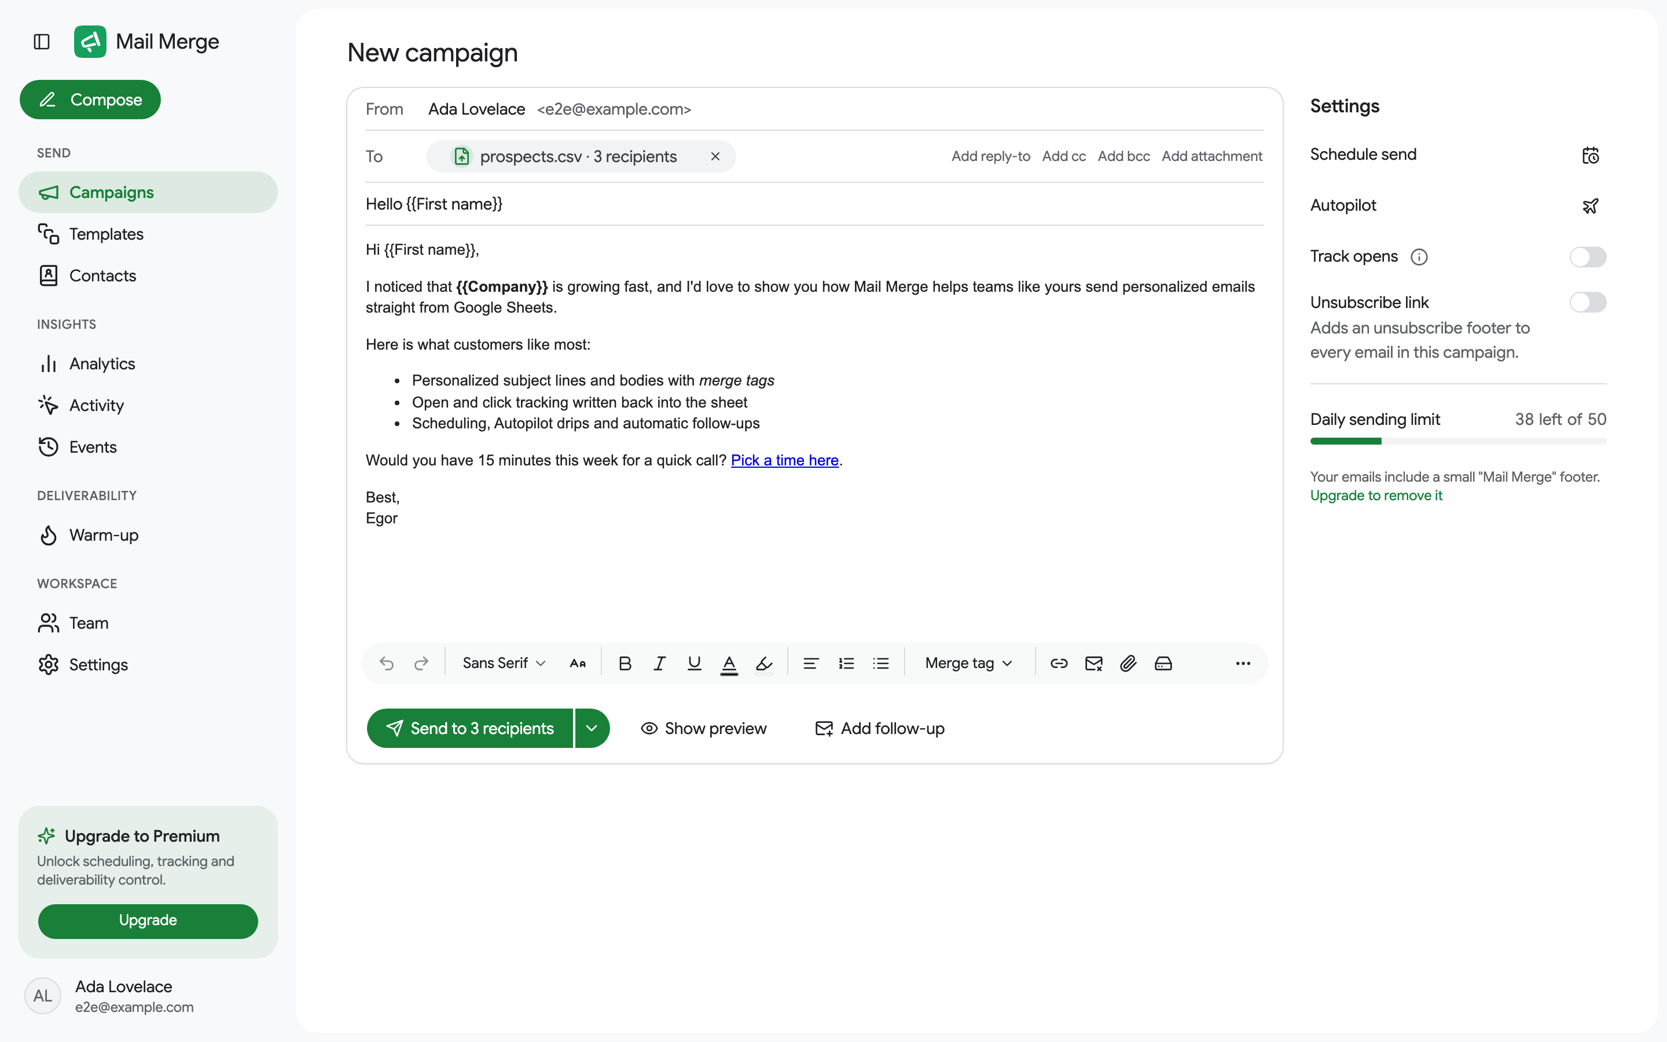Open Templates in the sidebar
The height and width of the screenshot is (1042, 1667).
coord(148,234)
